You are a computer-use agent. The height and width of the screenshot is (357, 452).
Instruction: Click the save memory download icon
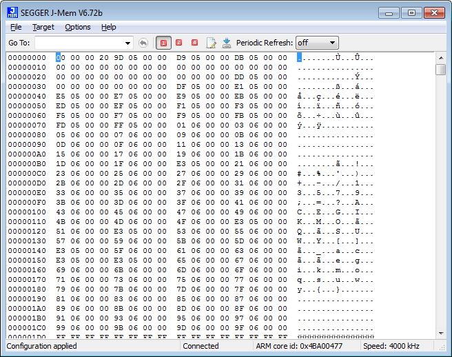pos(227,43)
